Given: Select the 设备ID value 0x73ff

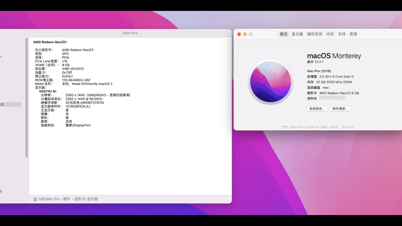Looking at the screenshot, I should tap(67, 72).
